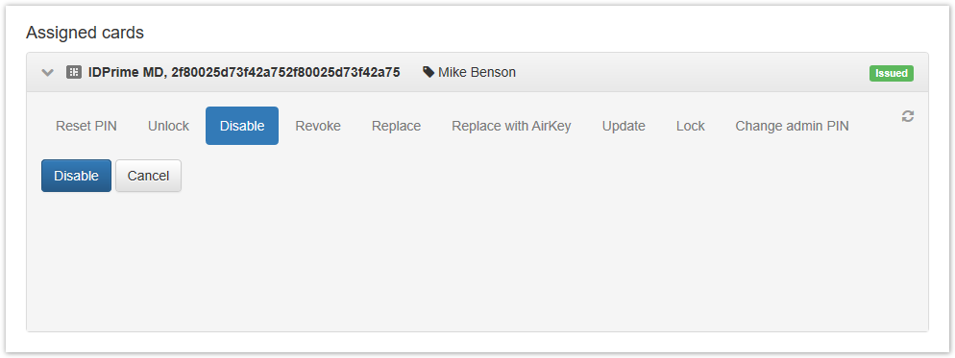Click the Cancel button

[x=148, y=176]
